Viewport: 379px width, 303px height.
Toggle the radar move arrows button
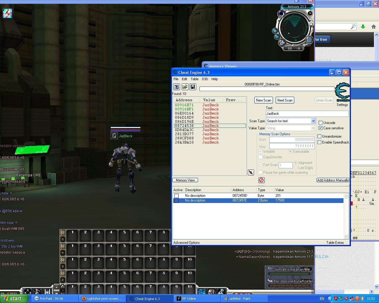pyautogui.click(x=282, y=43)
